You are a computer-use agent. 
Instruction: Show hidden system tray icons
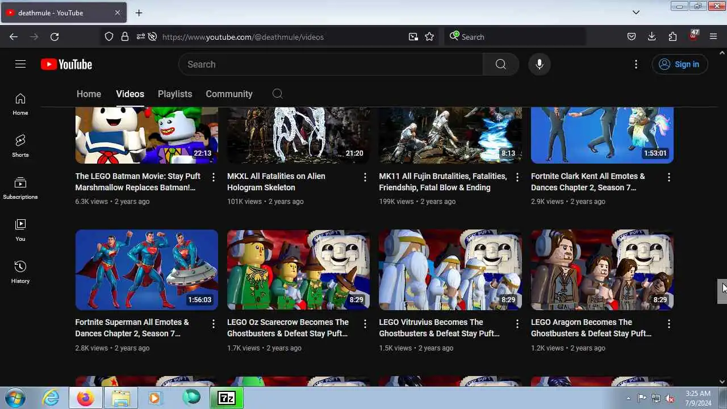[628, 398]
